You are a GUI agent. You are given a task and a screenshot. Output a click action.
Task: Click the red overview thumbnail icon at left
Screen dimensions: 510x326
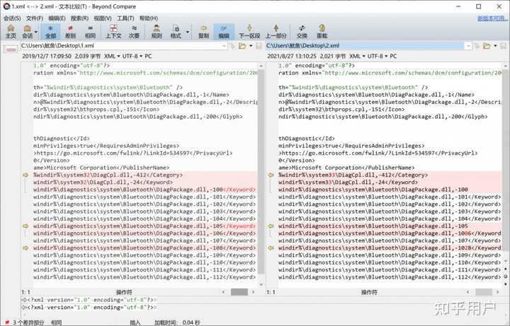coord(11,50)
